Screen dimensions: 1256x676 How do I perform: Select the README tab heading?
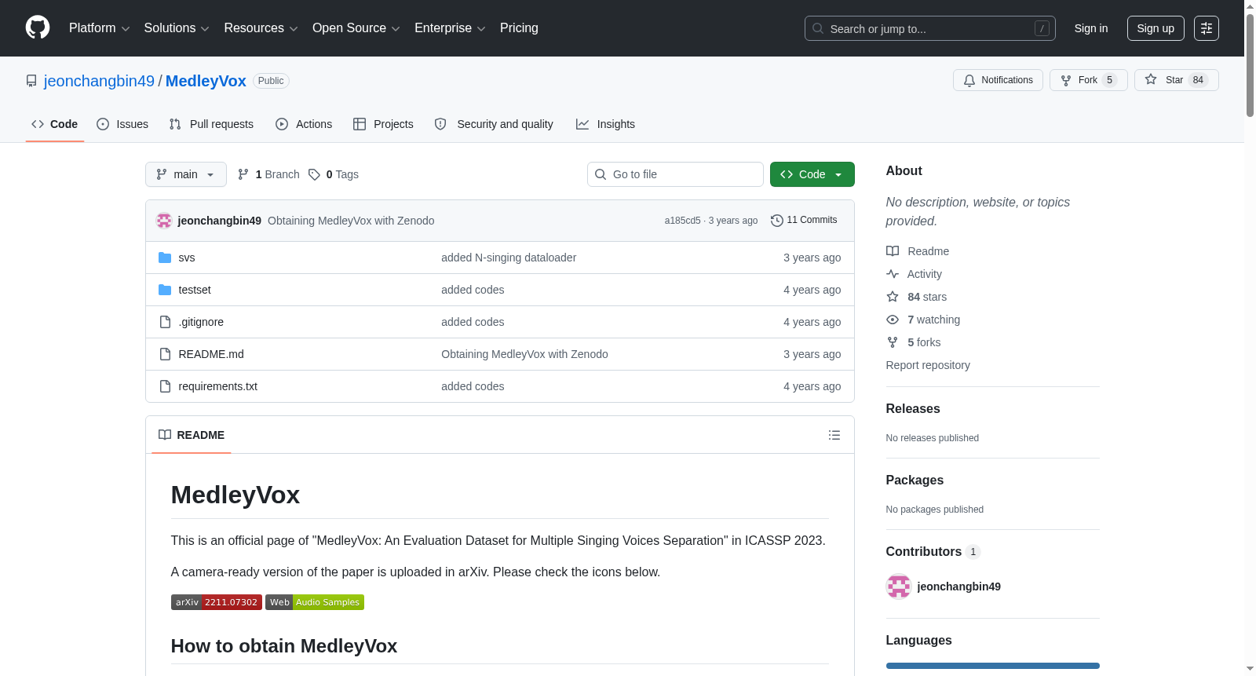pyautogui.click(x=192, y=435)
